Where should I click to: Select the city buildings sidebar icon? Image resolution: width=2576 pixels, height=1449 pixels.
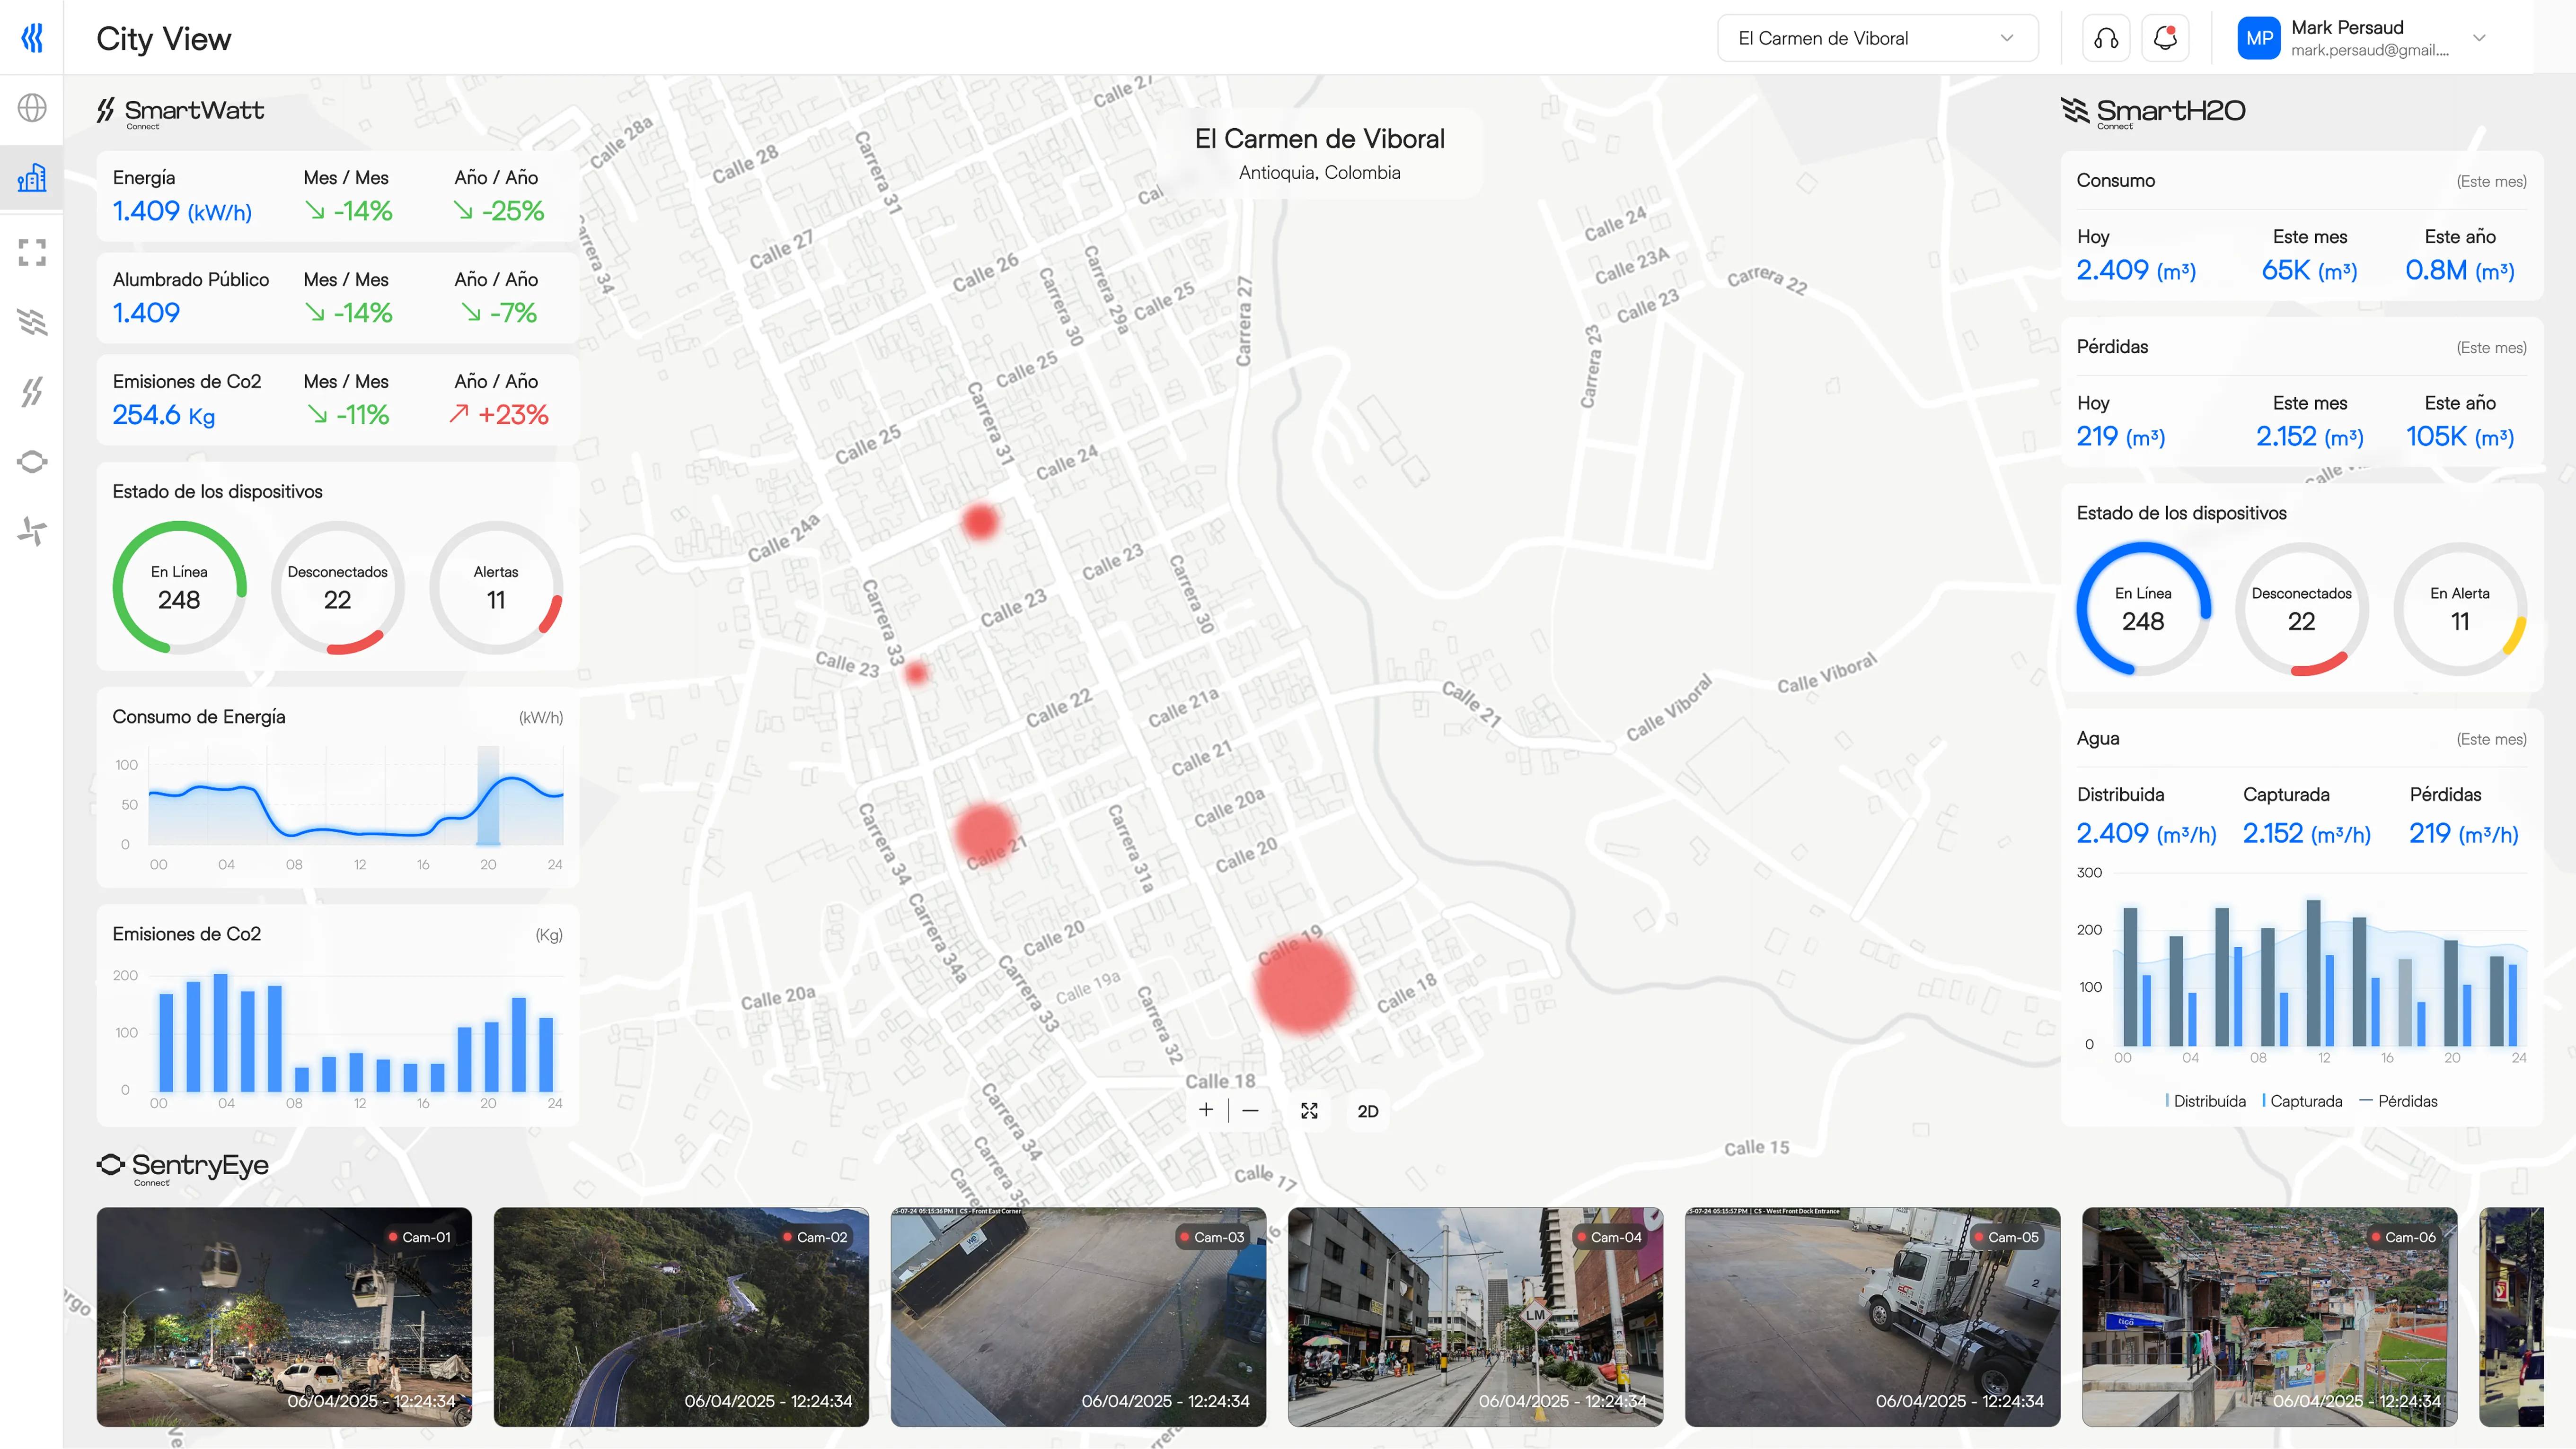click(32, 179)
